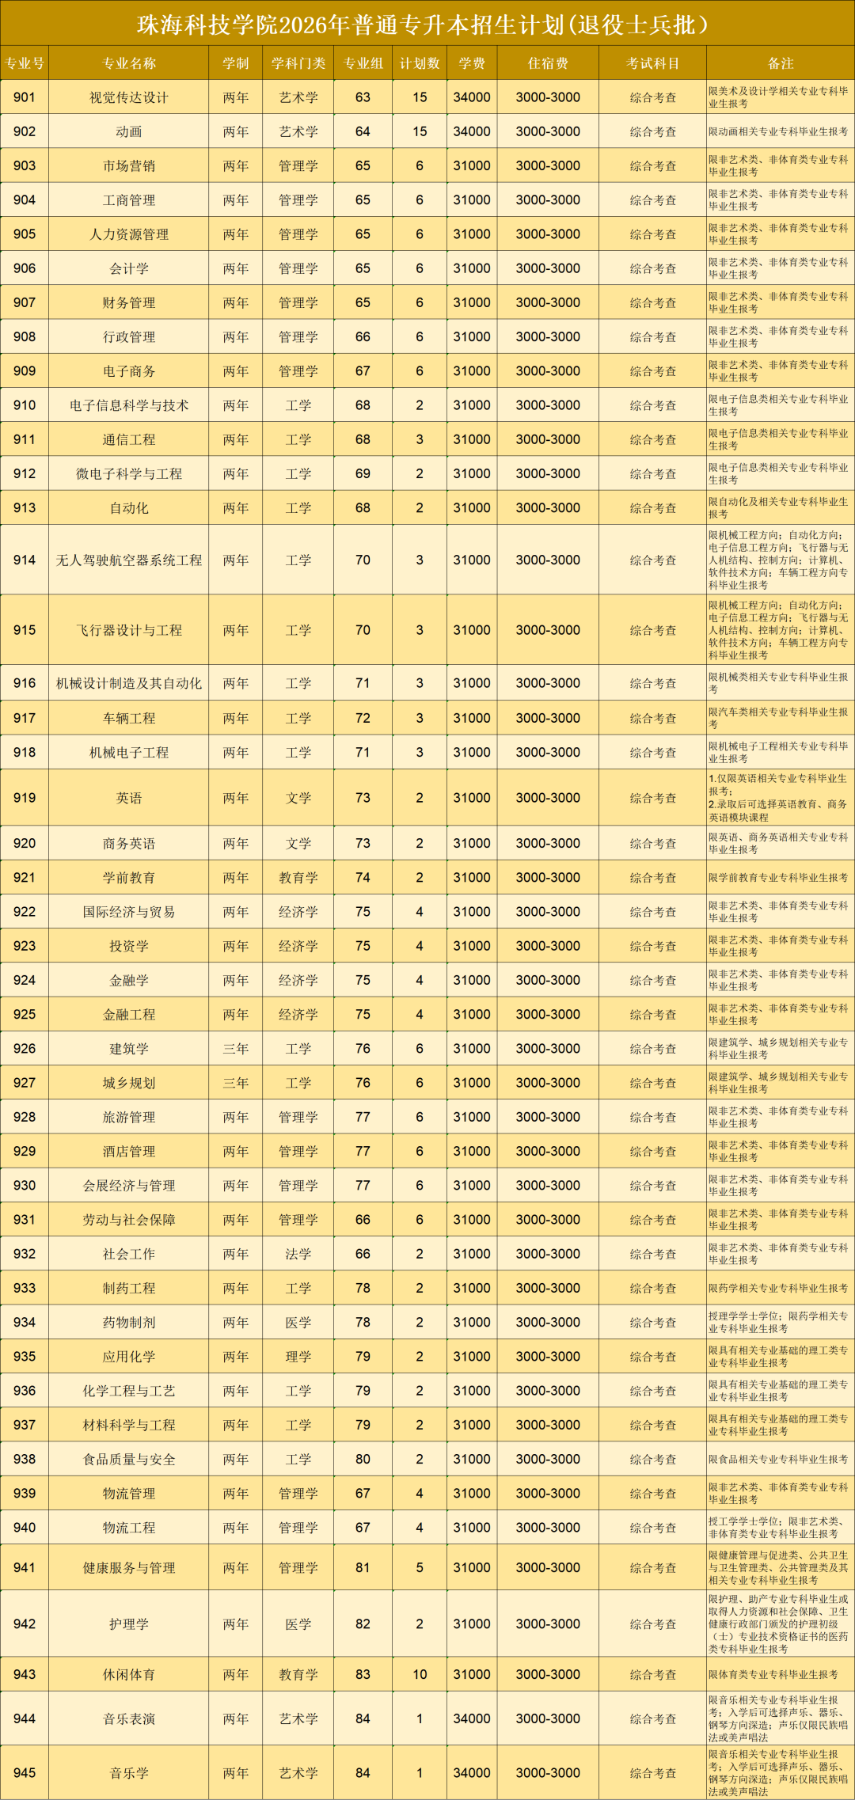
Task: Click the 音乐学 cell
Action: pos(129,1772)
